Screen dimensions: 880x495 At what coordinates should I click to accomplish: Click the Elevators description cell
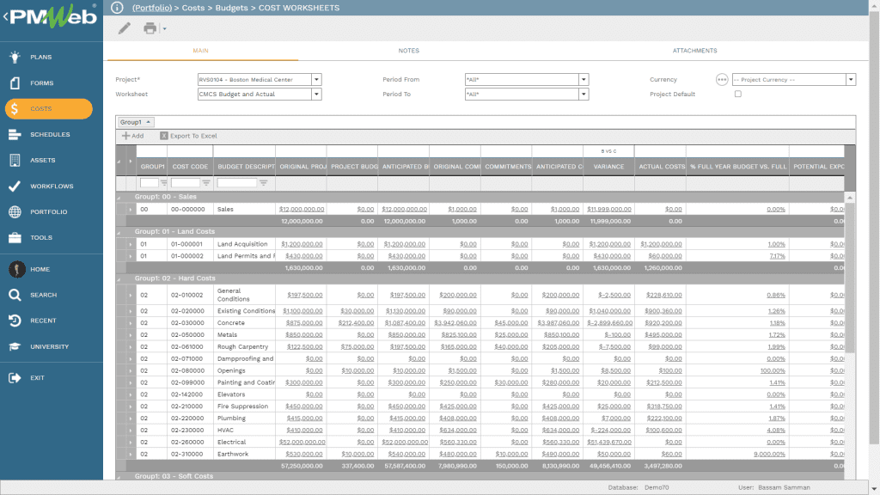(244, 394)
